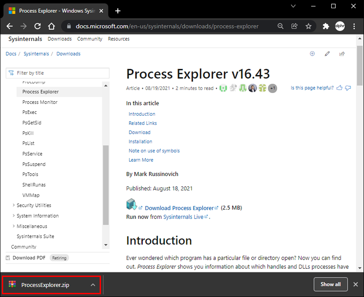Open ProcessExplorer.zip download options chevron
The image size is (364, 297).
point(93,285)
